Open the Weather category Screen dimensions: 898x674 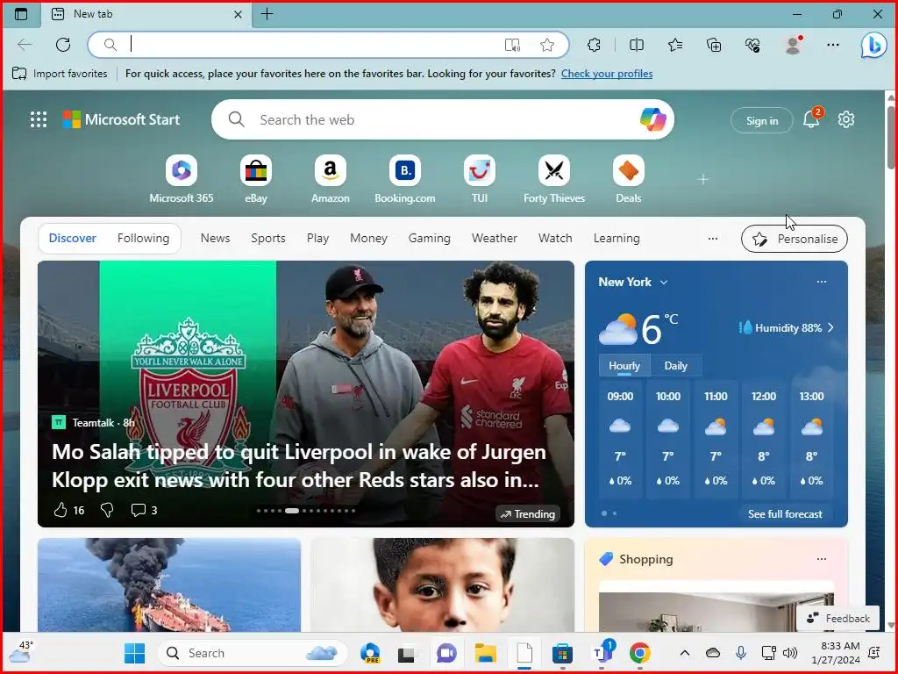click(x=495, y=238)
